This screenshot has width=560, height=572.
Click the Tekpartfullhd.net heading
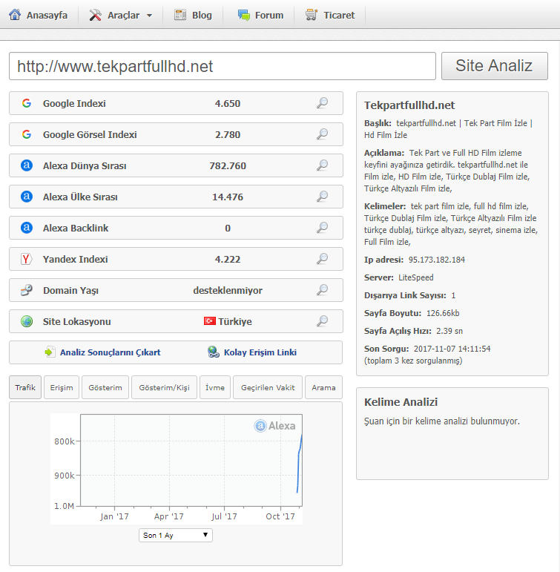coord(409,105)
